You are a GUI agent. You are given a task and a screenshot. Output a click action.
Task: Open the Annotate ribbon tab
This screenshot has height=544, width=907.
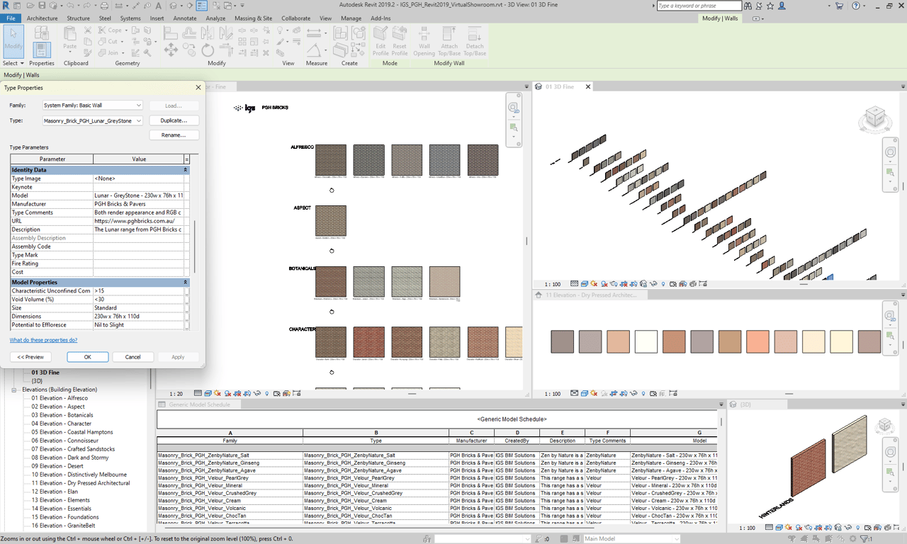pyautogui.click(x=185, y=18)
